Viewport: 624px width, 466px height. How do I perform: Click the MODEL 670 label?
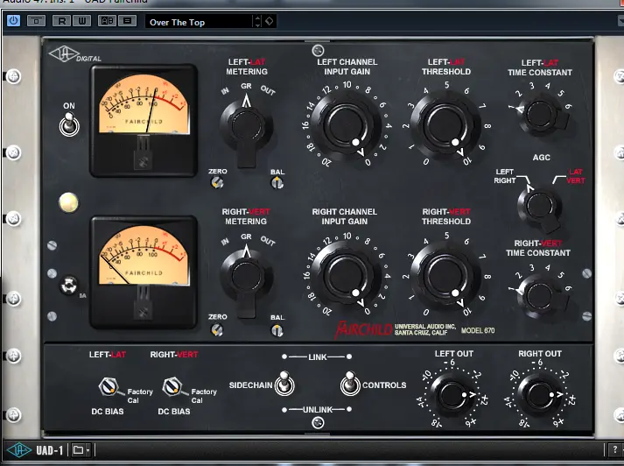[x=478, y=330]
